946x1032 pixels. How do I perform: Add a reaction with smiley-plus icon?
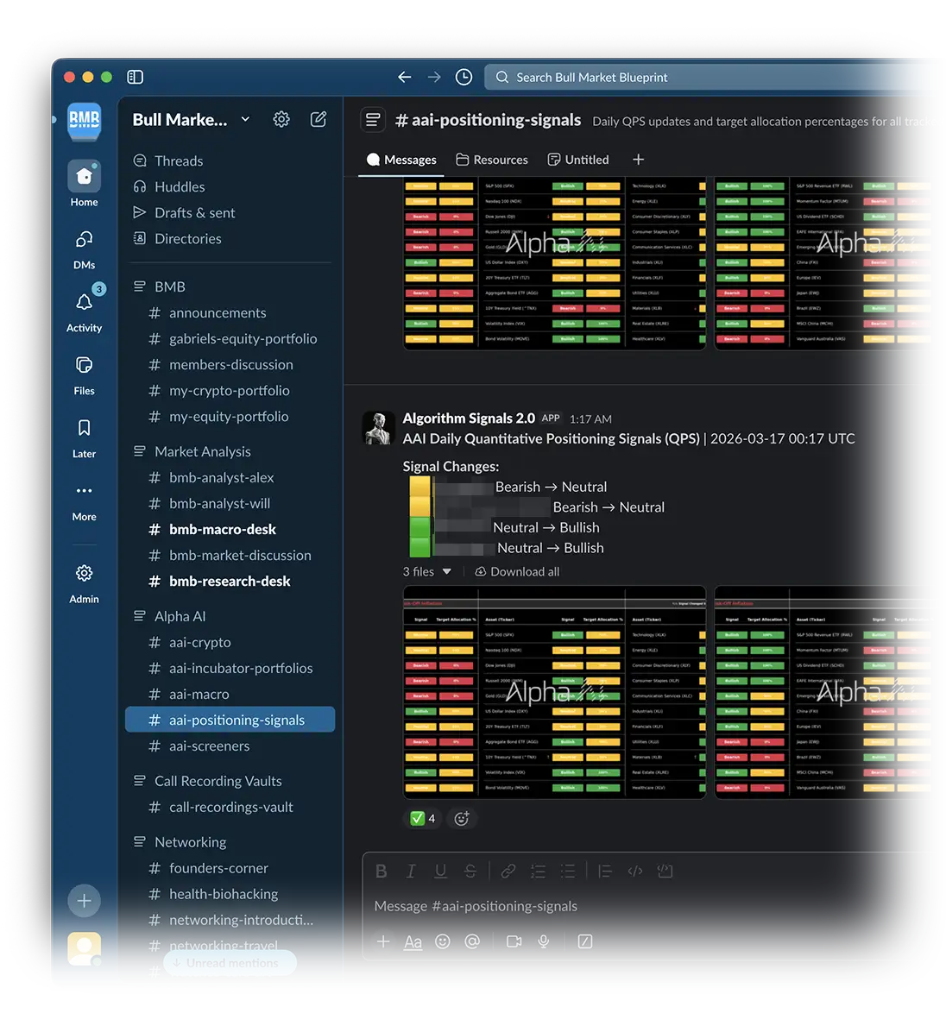coord(462,819)
